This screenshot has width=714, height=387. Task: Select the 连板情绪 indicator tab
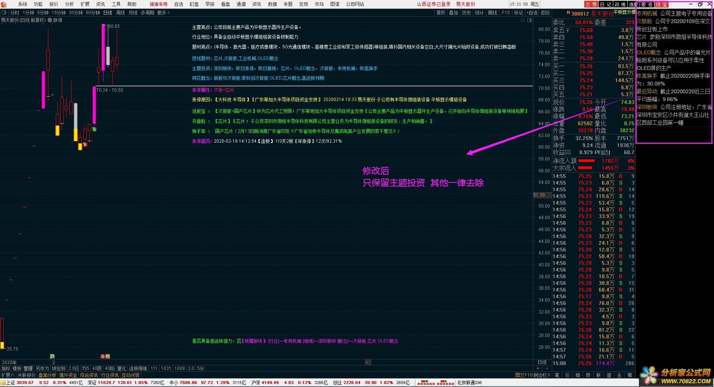pos(138,368)
